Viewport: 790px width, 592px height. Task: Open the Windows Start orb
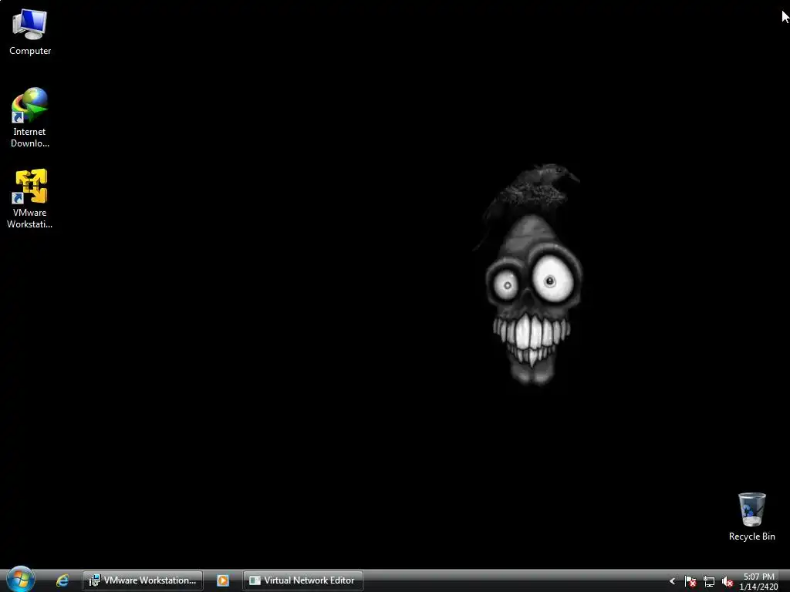(x=21, y=580)
